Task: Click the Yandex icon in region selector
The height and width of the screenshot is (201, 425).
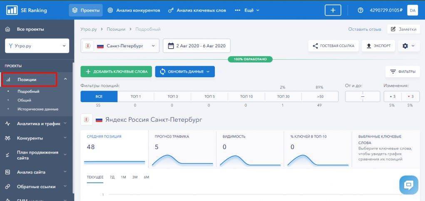Action: point(88,46)
